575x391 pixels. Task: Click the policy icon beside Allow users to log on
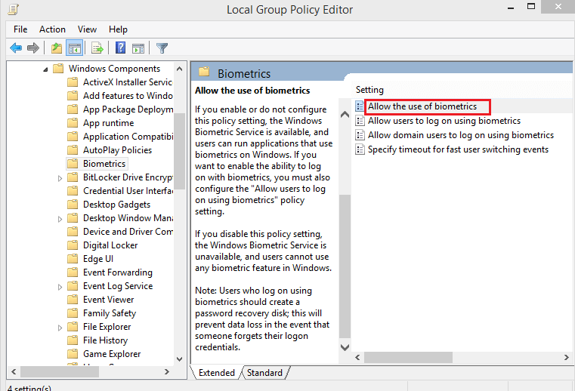360,121
